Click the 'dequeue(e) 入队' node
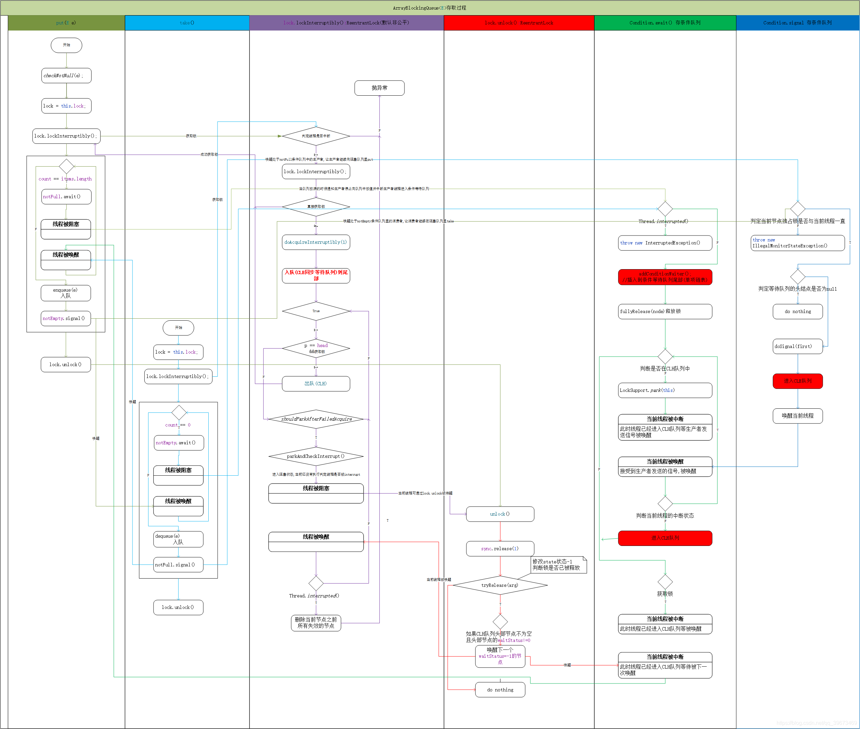 coord(178,539)
